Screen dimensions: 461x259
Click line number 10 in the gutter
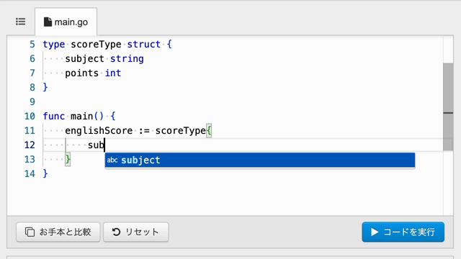click(30, 117)
